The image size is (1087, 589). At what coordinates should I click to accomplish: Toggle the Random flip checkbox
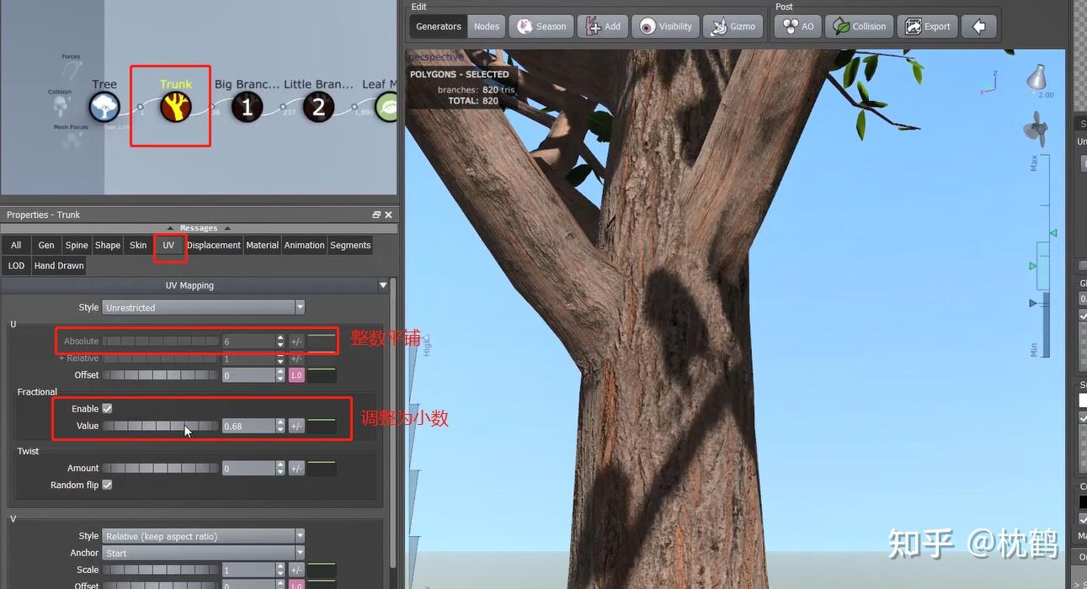(107, 485)
